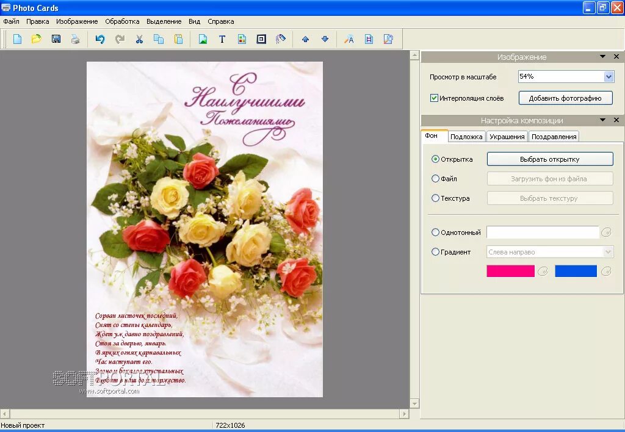Click the pink gradient color swatch
Image resolution: width=625 pixels, height=432 pixels.
point(511,271)
